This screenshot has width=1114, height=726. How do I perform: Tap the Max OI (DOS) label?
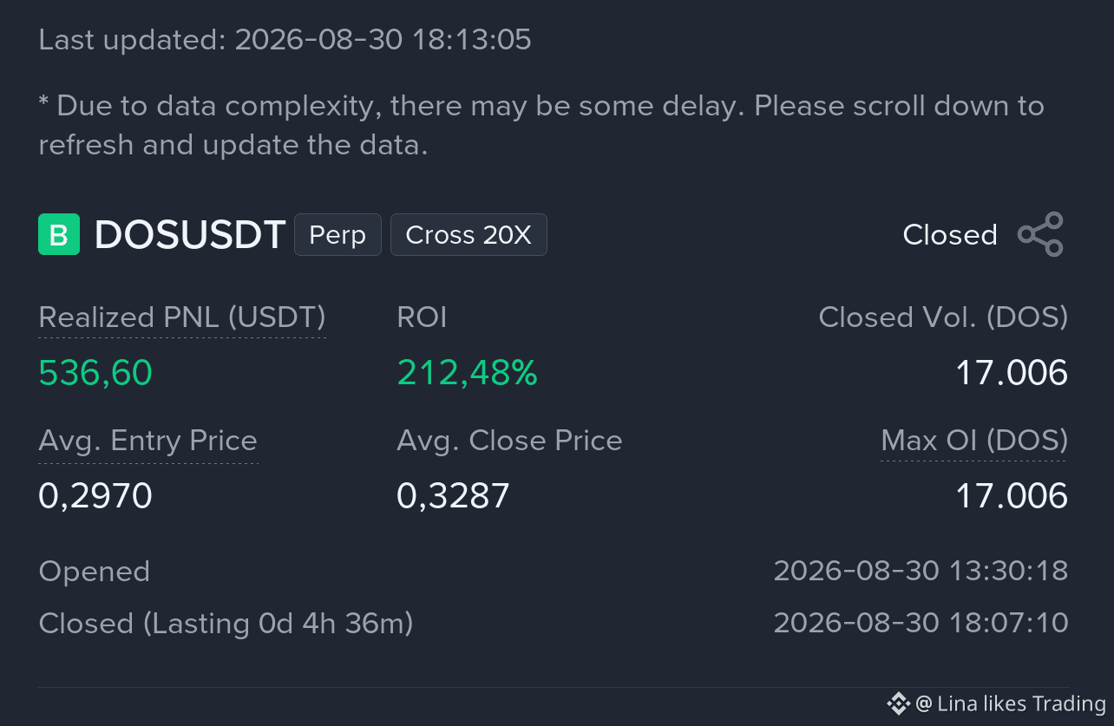974,441
